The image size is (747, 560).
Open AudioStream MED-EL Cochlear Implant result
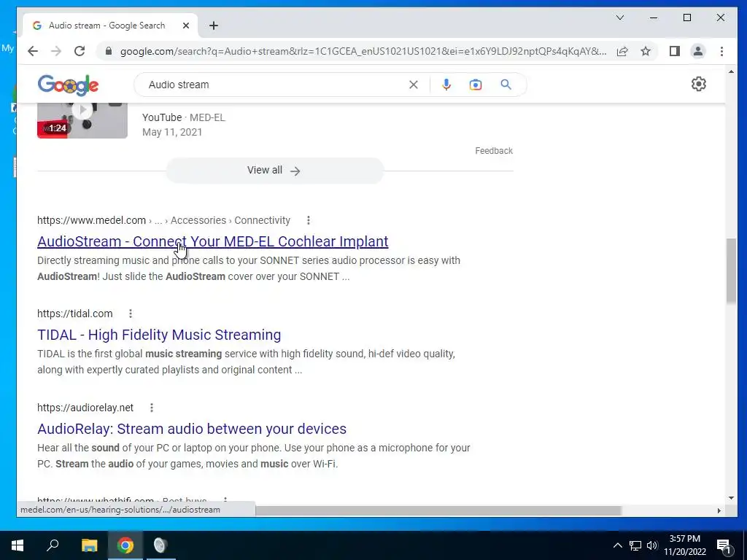[x=212, y=241]
